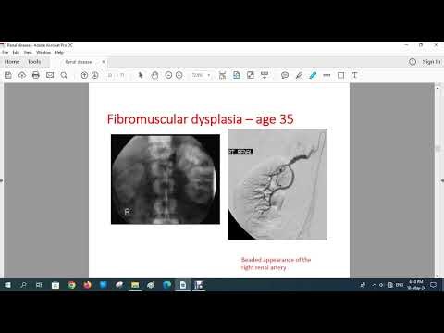444x333 pixels.
Task: Expand the right tools pane arrow
Action: (442, 180)
